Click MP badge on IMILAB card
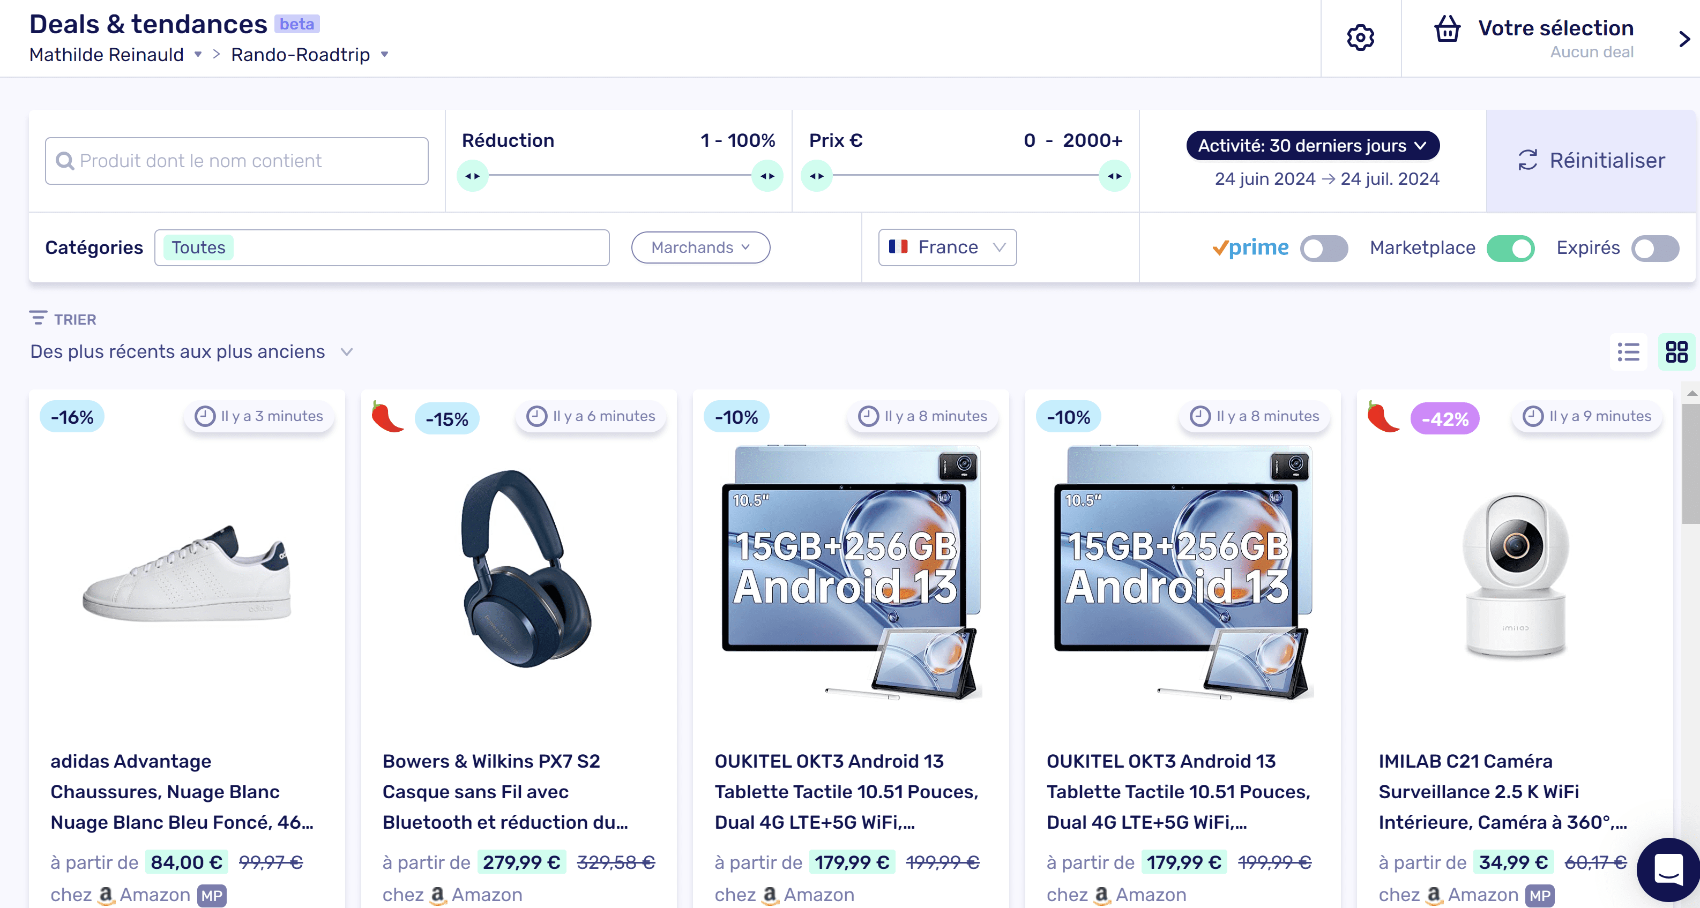Image resolution: width=1700 pixels, height=908 pixels. (x=1540, y=896)
